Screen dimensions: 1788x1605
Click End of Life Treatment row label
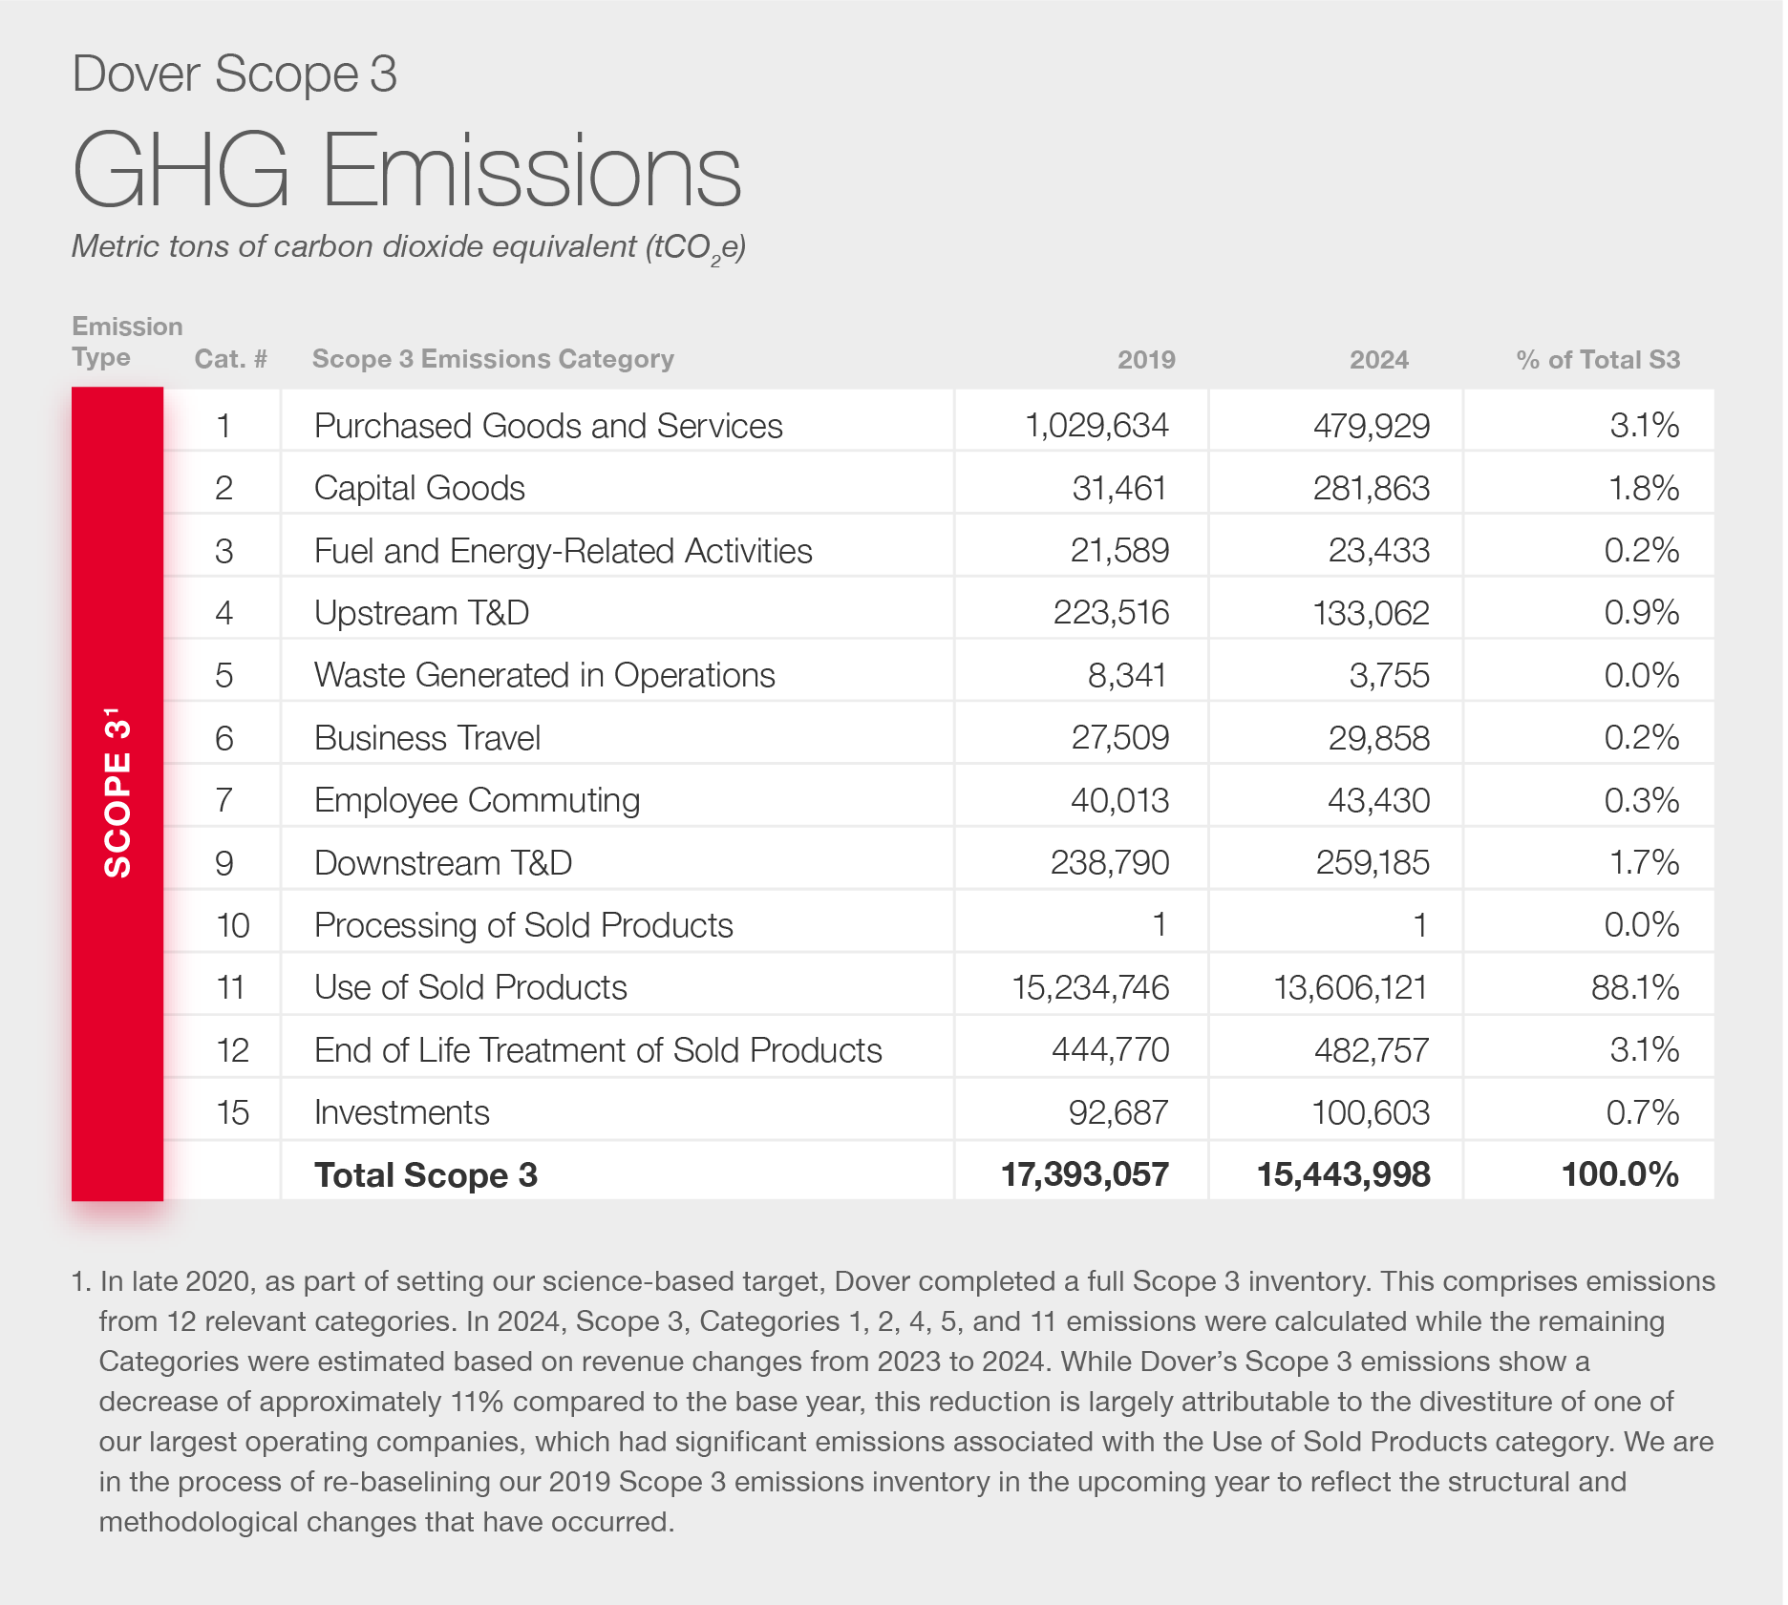pos(598,1050)
